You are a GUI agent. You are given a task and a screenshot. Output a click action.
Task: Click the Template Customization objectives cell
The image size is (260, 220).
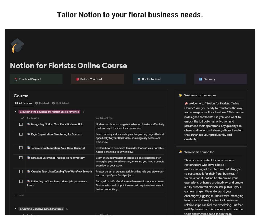(129, 150)
